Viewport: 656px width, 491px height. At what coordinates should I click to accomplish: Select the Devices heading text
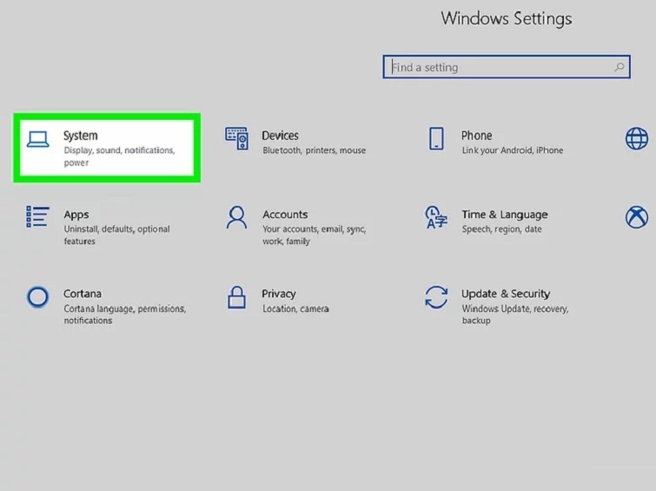tap(280, 136)
